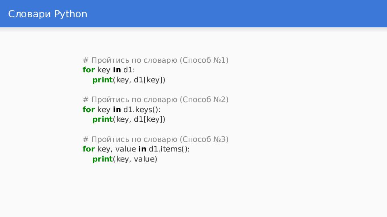Click 'd1:' in the first loop

pyautogui.click(x=129, y=70)
